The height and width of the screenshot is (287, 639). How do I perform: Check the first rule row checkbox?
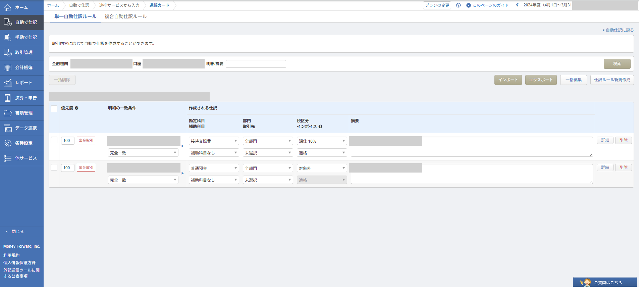click(54, 140)
